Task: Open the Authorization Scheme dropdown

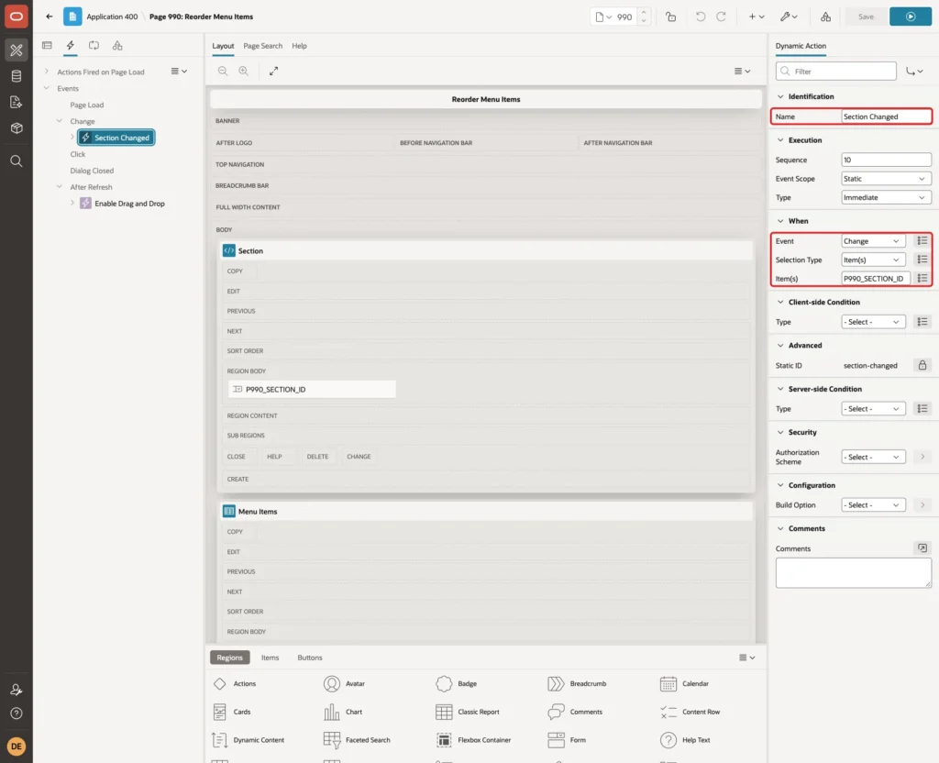Action: click(873, 457)
